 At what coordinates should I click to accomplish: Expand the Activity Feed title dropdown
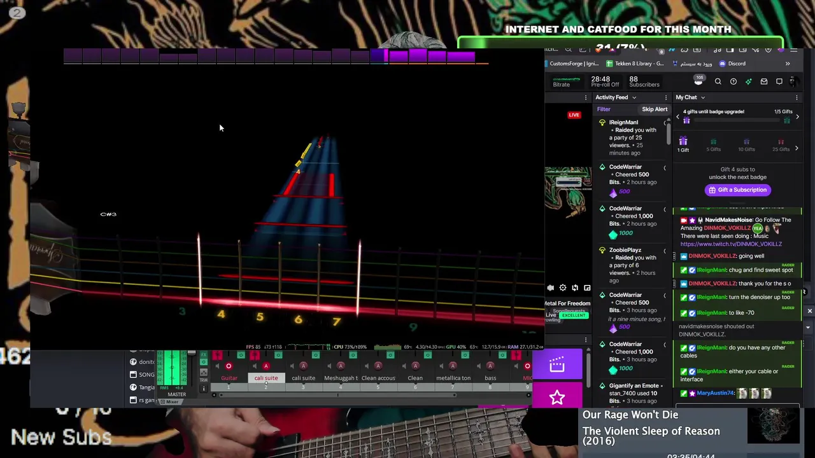click(634, 97)
